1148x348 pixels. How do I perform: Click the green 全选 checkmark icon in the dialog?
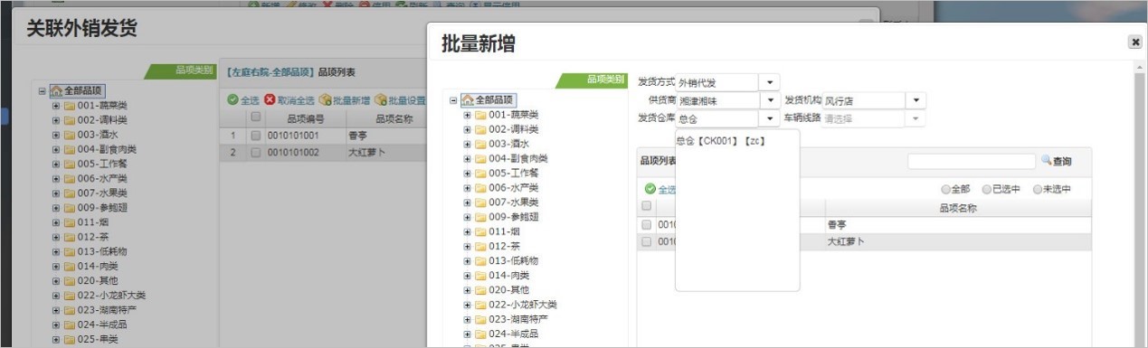click(650, 189)
